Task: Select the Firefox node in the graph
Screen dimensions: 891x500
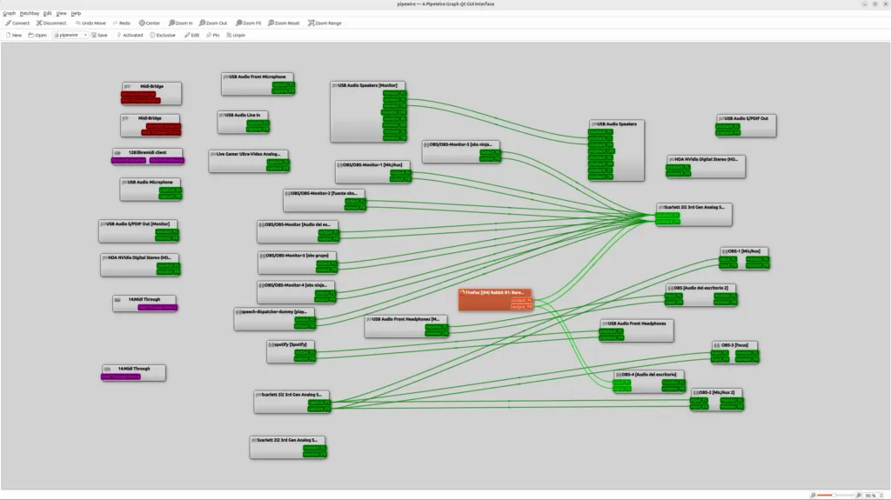Action: coord(493,293)
